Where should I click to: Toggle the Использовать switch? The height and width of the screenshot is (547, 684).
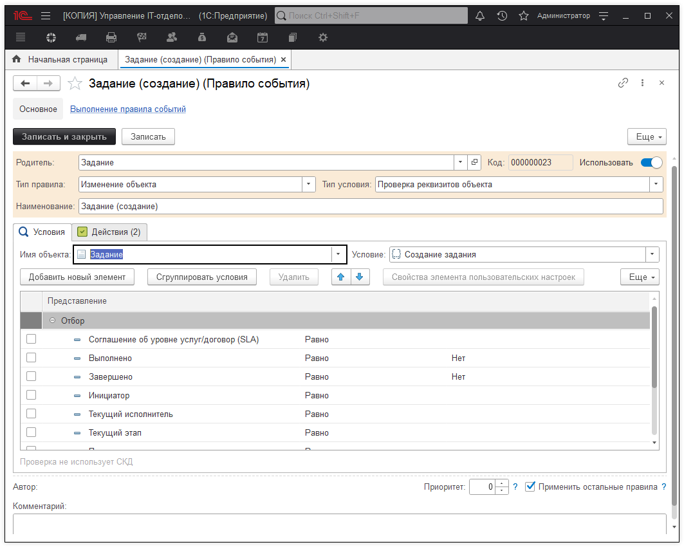click(651, 163)
